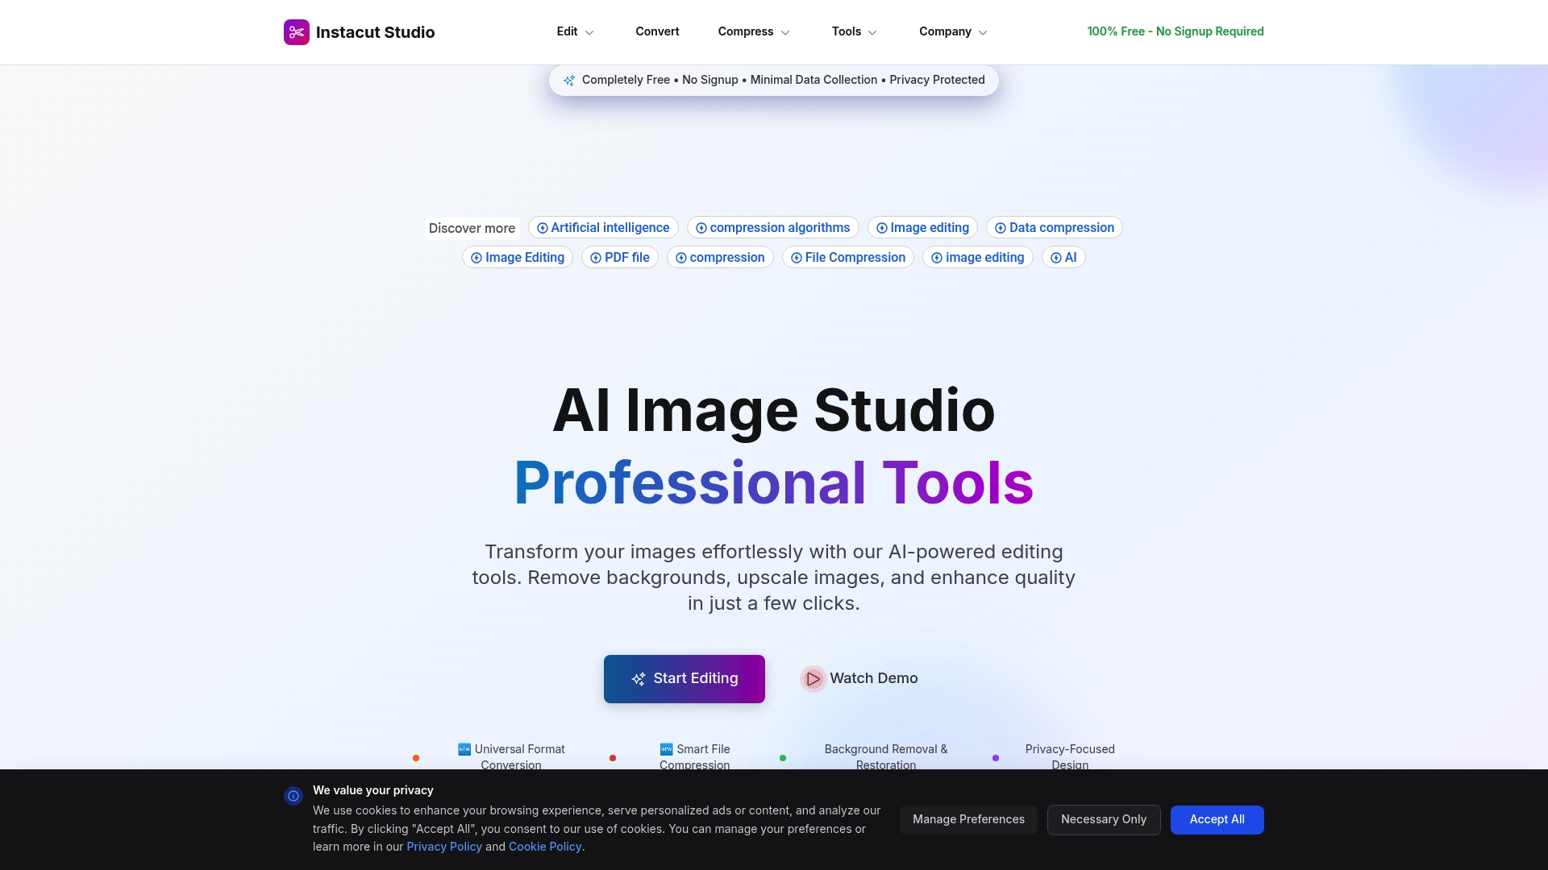Expand the Edit navigation dropdown

589,31
